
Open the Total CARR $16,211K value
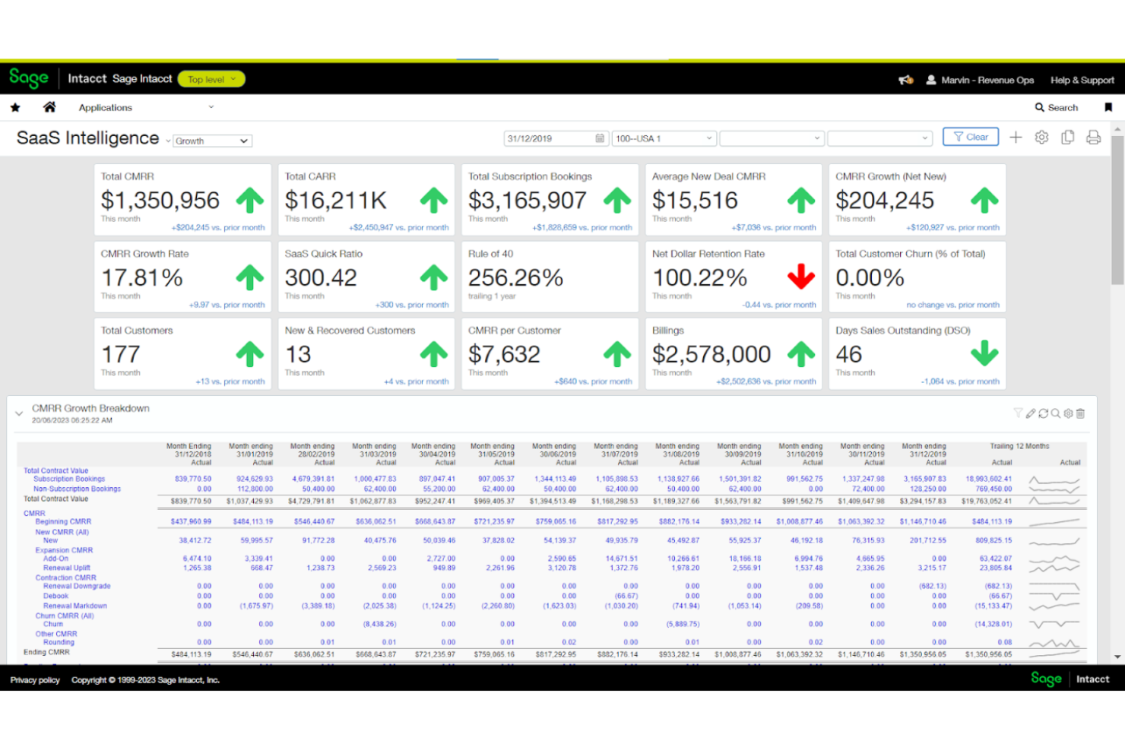[336, 201]
